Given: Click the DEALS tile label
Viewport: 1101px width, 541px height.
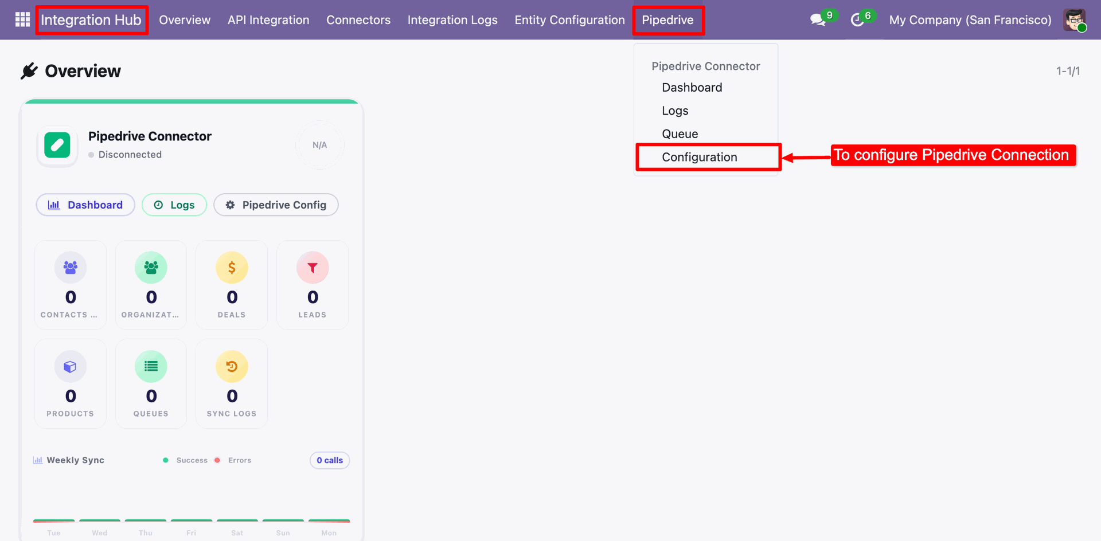Looking at the screenshot, I should [232, 315].
